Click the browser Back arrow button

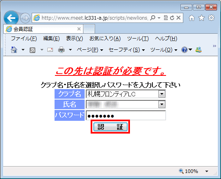tap(11, 18)
